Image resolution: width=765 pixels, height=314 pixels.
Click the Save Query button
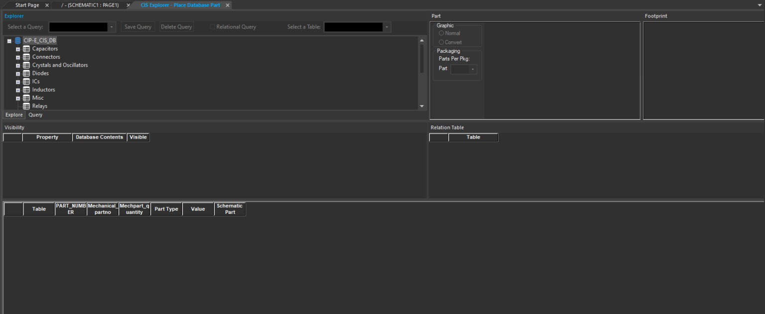pos(137,26)
